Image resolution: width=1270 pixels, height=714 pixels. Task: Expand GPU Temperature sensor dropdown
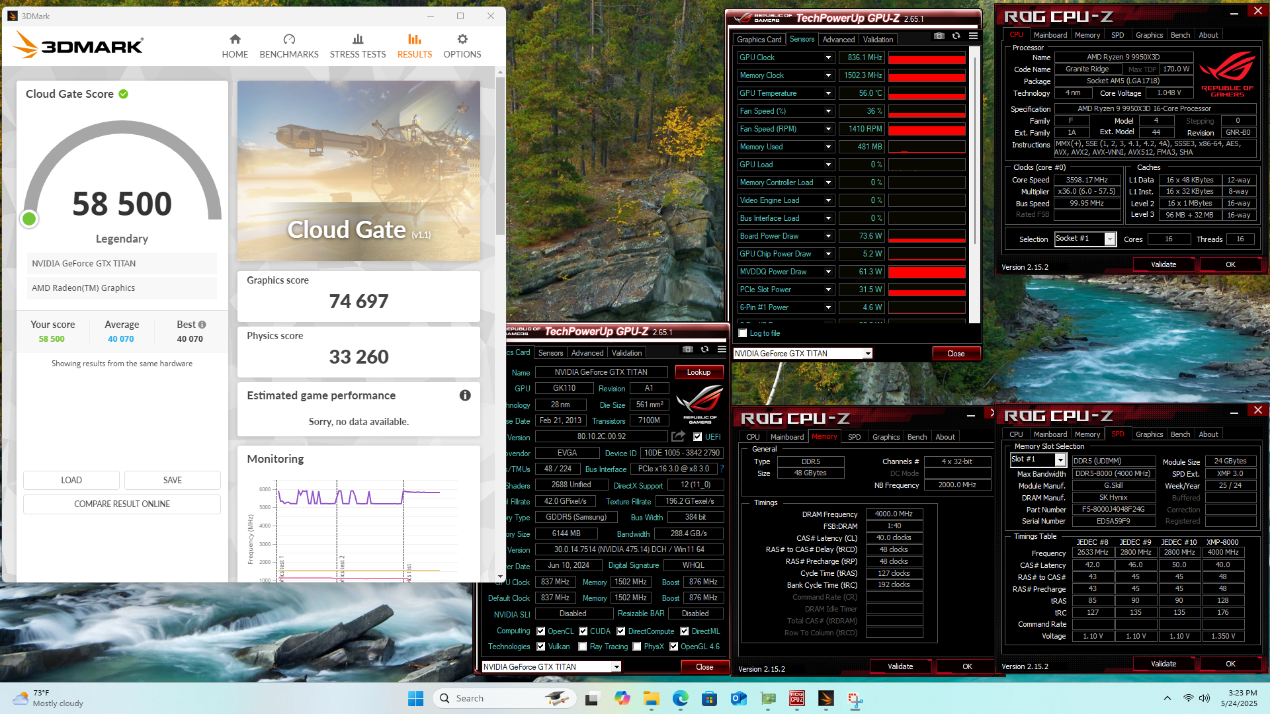click(x=828, y=93)
